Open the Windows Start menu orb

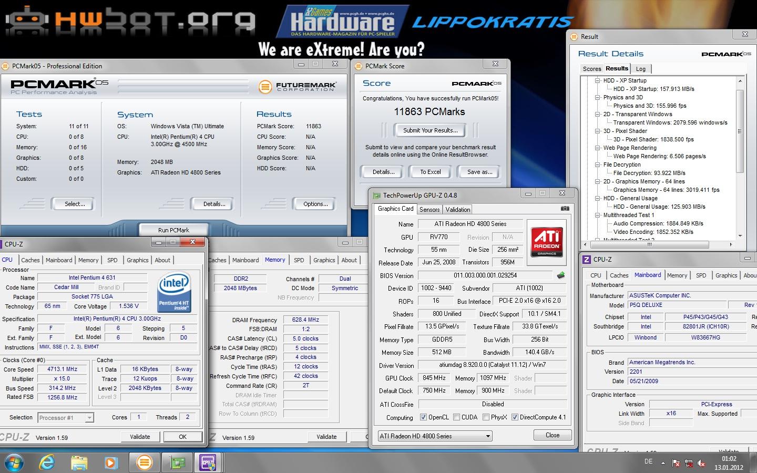pos(14,462)
